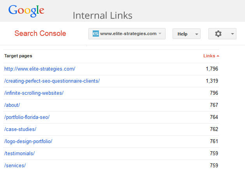Sort by Links column header

209,56
